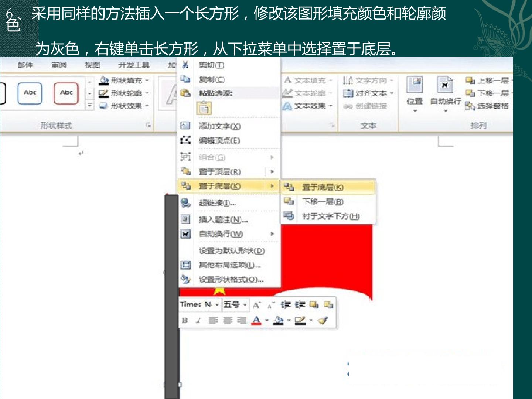Open the 置于顶层(R) submenu arrow
The height and width of the screenshot is (399, 532).
pos(272,171)
